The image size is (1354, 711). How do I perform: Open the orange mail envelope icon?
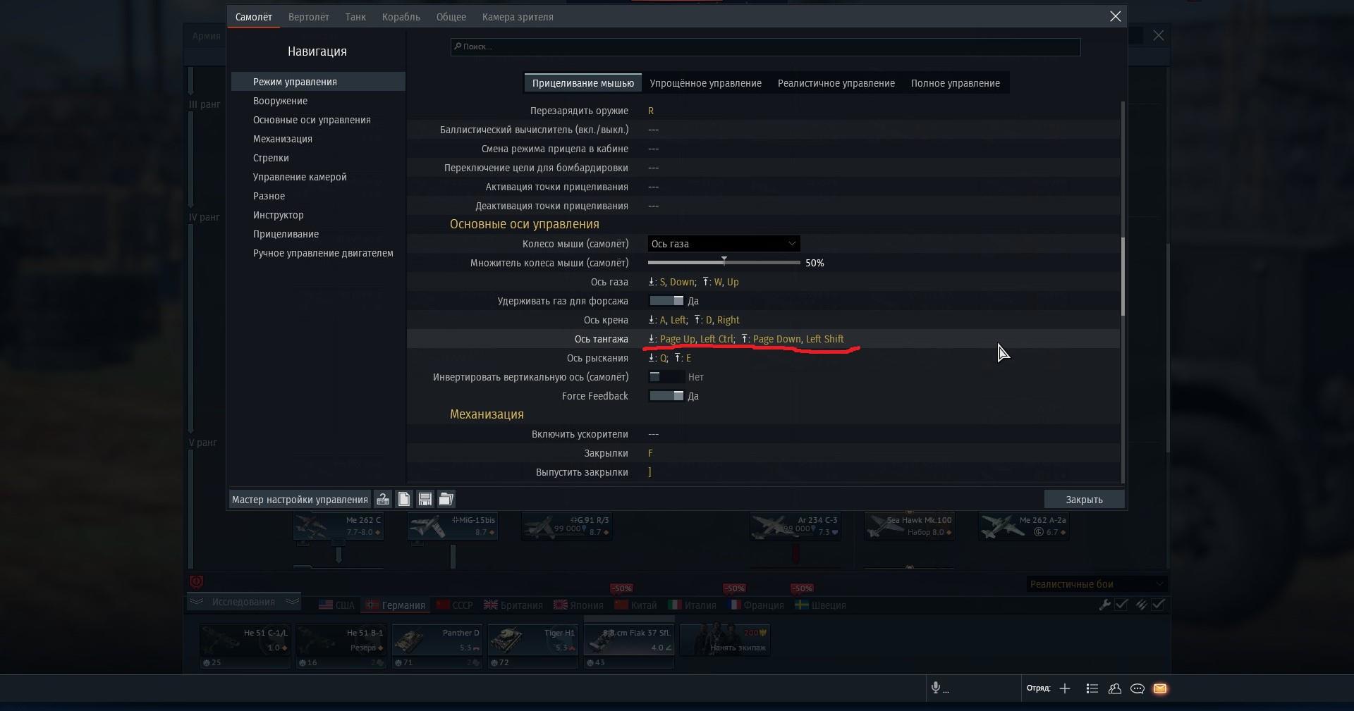pos(1160,688)
